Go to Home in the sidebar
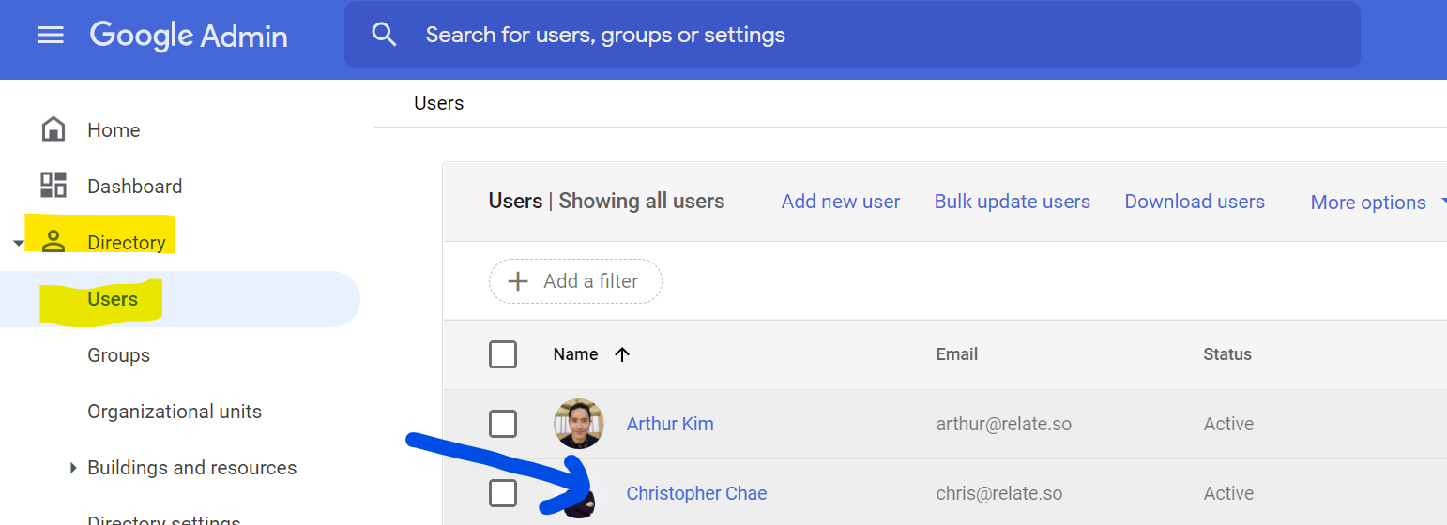The image size is (1447, 525). (x=114, y=130)
